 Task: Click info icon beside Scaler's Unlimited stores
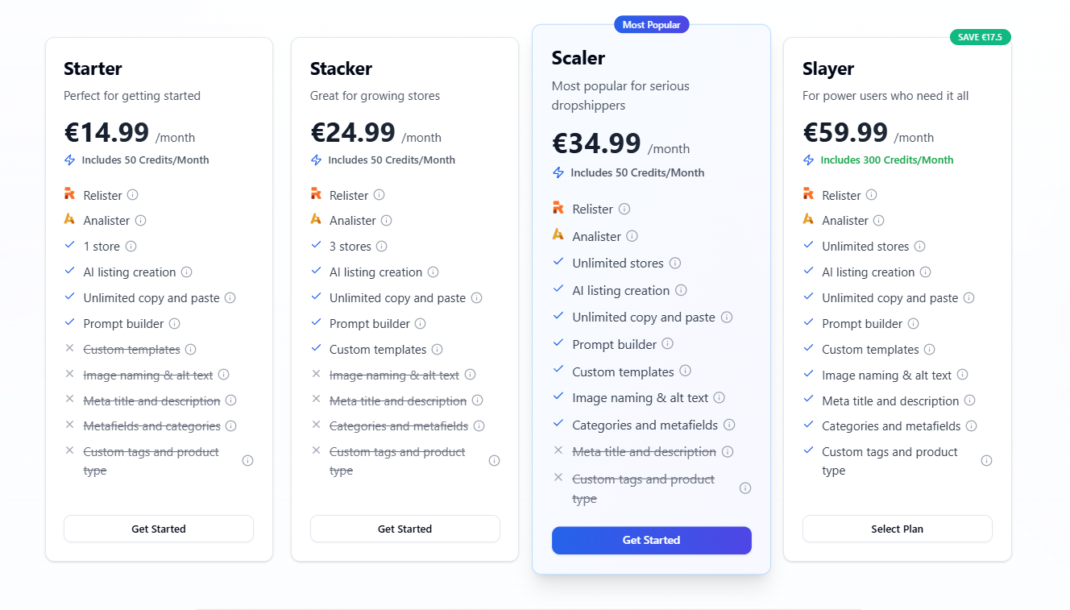675,264
